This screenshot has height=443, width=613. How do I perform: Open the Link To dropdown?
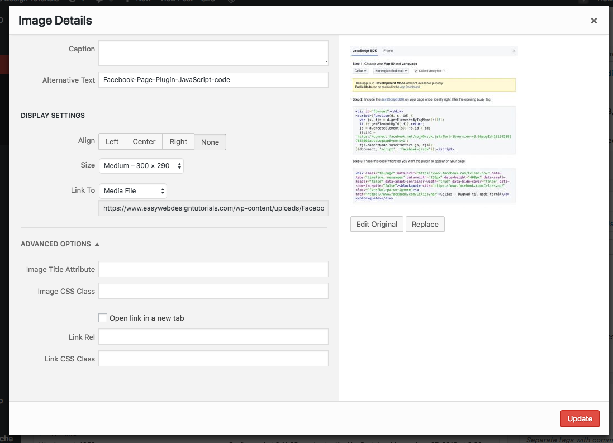(x=133, y=191)
